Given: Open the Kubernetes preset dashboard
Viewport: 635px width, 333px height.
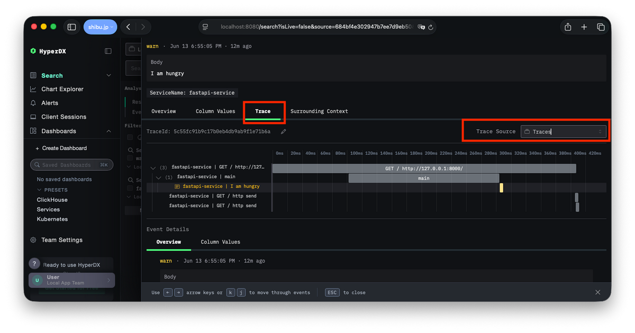Looking at the screenshot, I should (x=52, y=219).
